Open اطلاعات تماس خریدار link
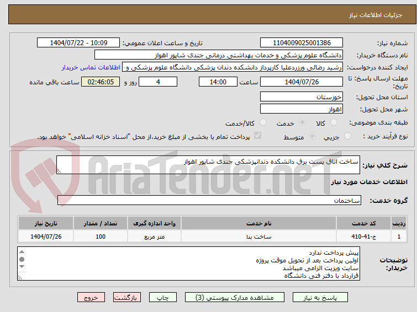417x312 pixels. (x=91, y=67)
